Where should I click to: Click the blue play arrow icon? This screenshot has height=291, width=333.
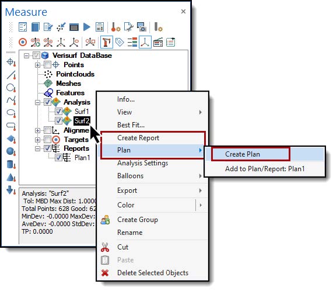(x=87, y=27)
